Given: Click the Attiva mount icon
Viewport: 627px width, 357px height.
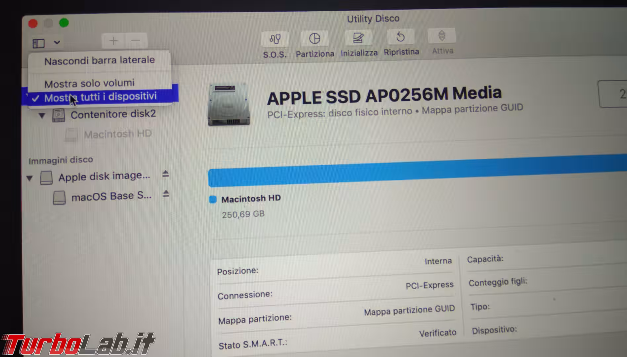Looking at the screenshot, I should [x=442, y=36].
